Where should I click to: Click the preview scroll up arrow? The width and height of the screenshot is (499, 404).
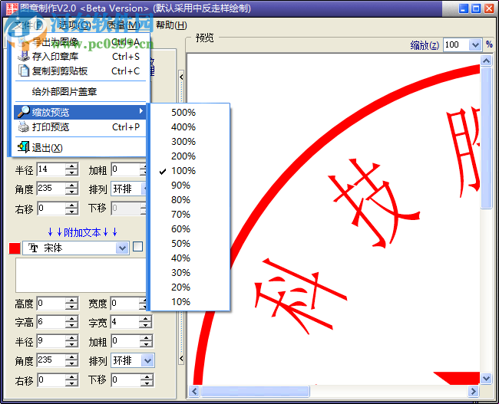tap(486, 61)
